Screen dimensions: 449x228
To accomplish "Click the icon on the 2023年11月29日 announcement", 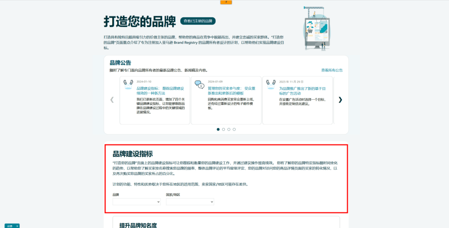I will (271, 85).
